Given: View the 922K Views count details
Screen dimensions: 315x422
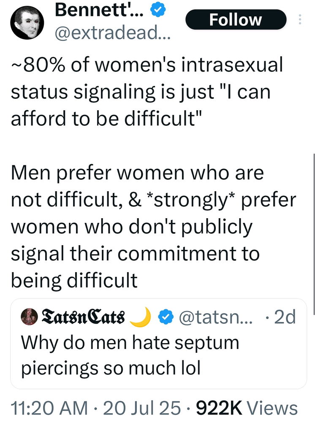Looking at the screenshot, I should pyautogui.click(x=247, y=408).
